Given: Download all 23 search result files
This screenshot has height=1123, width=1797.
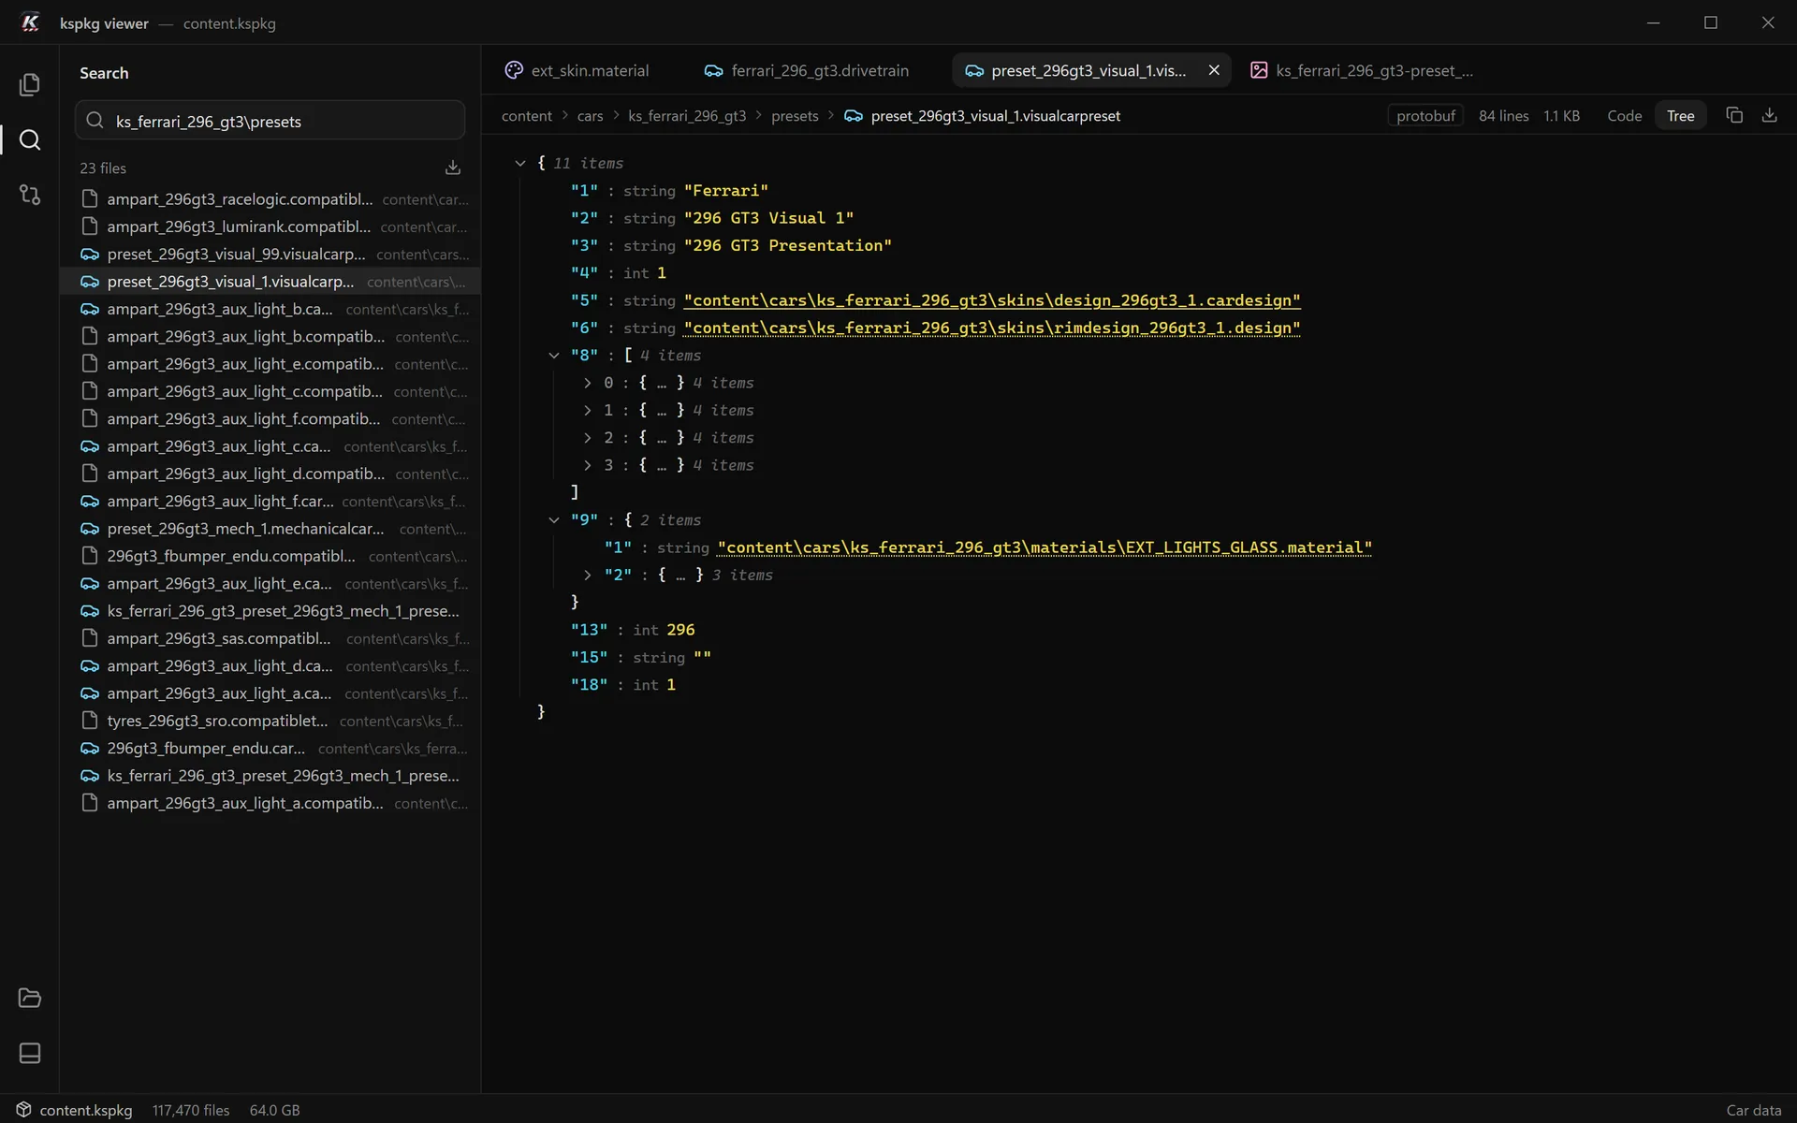Looking at the screenshot, I should (x=453, y=168).
